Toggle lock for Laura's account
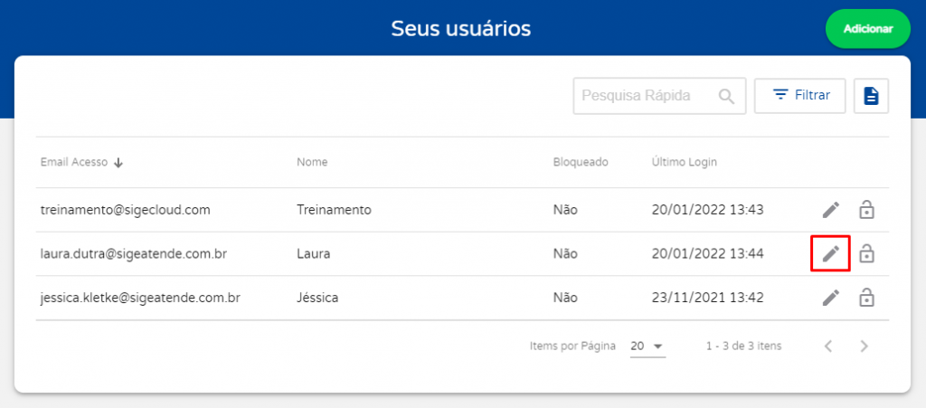The width and height of the screenshot is (926, 408). click(866, 254)
